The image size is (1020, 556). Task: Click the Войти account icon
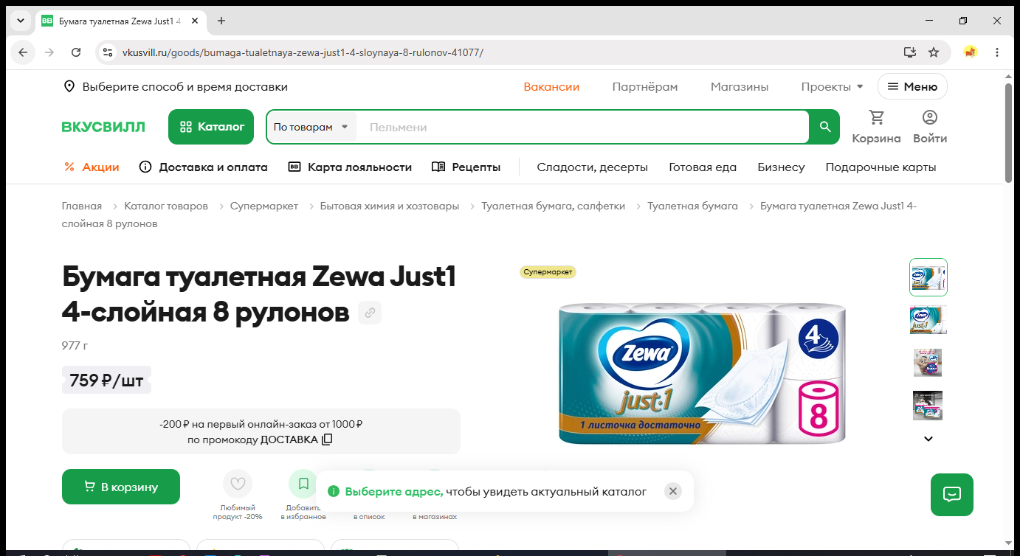(x=930, y=127)
